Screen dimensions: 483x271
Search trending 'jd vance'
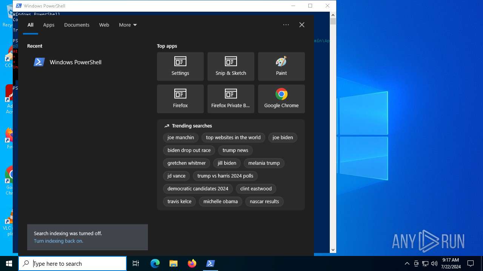coord(176,176)
